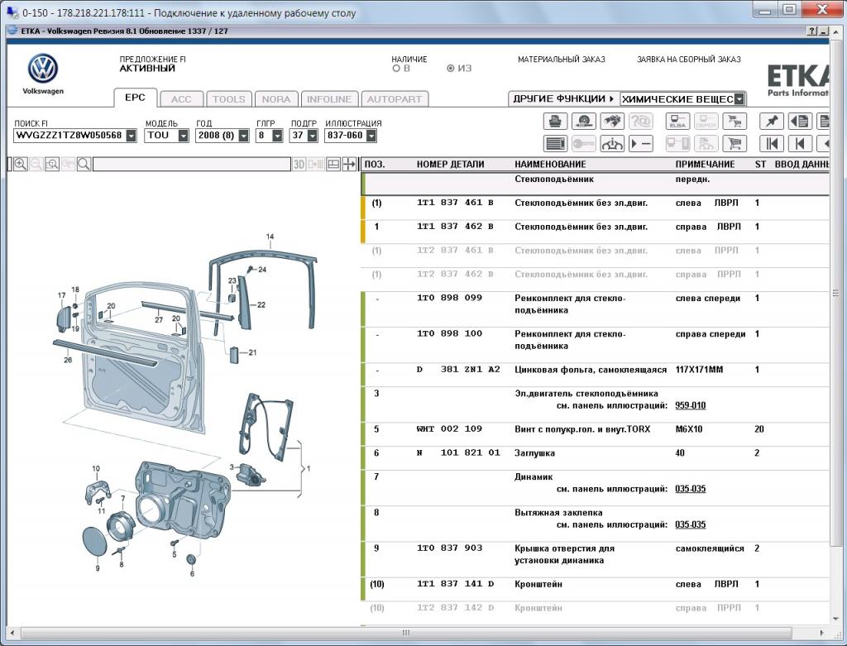This screenshot has width=847, height=646.
Task: Open the МОДЕЛЬ dropdown showing TOU
Action: pyautogui.click(x=183, y=136)
